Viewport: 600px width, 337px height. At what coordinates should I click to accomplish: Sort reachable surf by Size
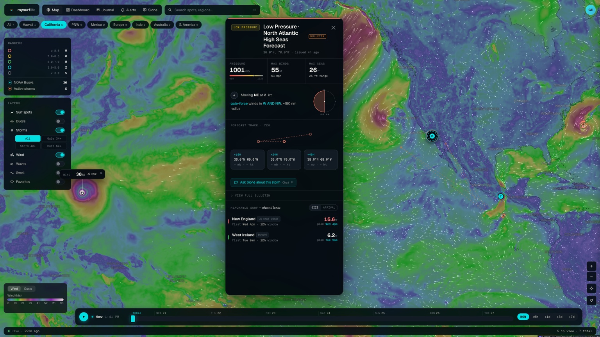coord(315,208)
